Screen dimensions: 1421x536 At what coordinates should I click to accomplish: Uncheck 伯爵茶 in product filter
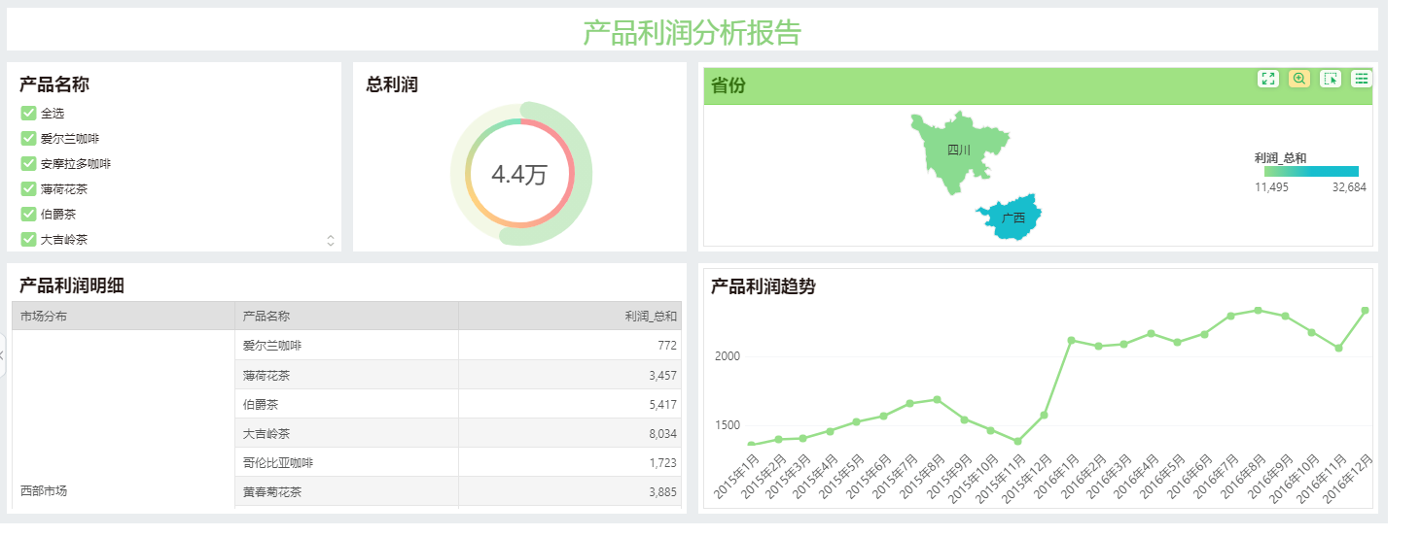coord(28,214)
